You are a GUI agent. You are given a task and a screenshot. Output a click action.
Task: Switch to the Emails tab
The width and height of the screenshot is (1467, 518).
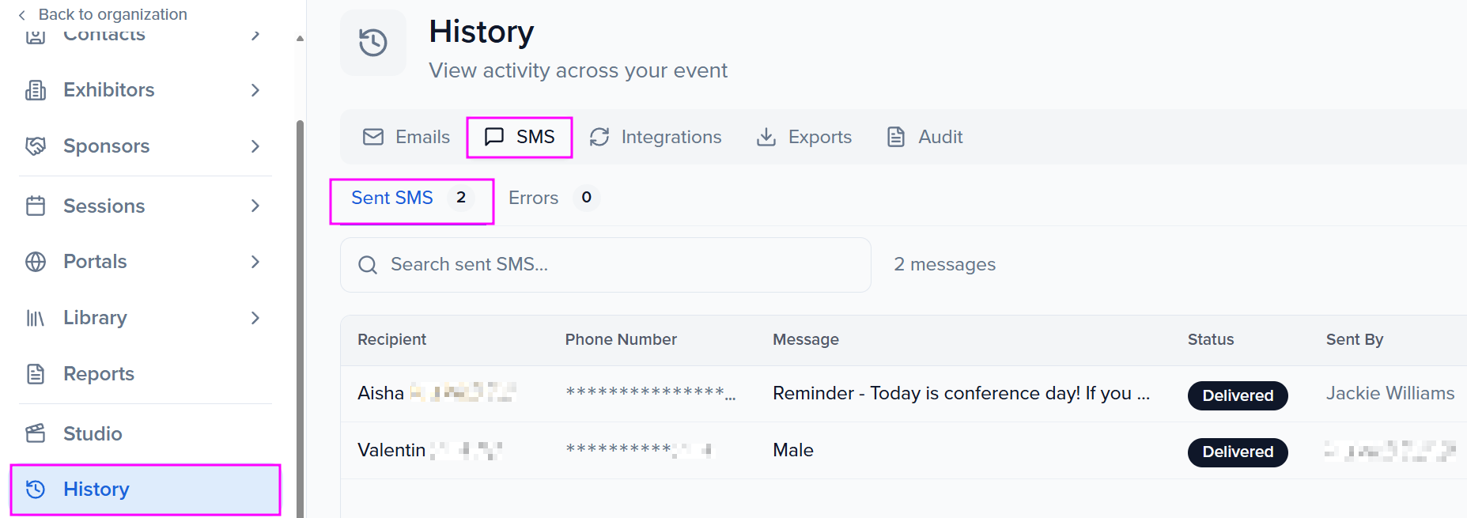406,138
